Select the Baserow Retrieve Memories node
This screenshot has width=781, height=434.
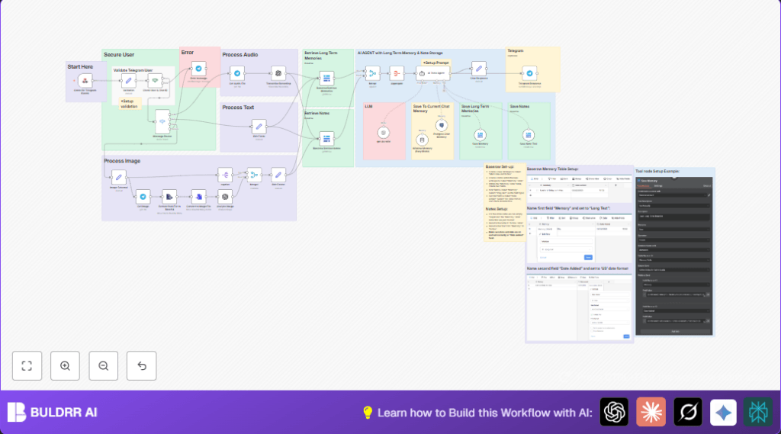[x=326, y=79]
